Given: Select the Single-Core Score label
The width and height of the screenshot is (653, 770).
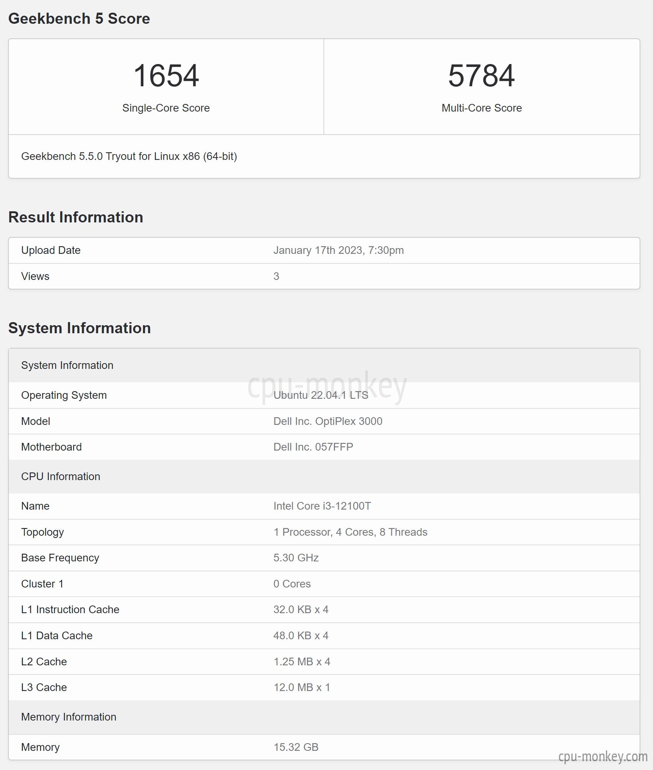Looking at the screenshot, I should click(166, 108).
